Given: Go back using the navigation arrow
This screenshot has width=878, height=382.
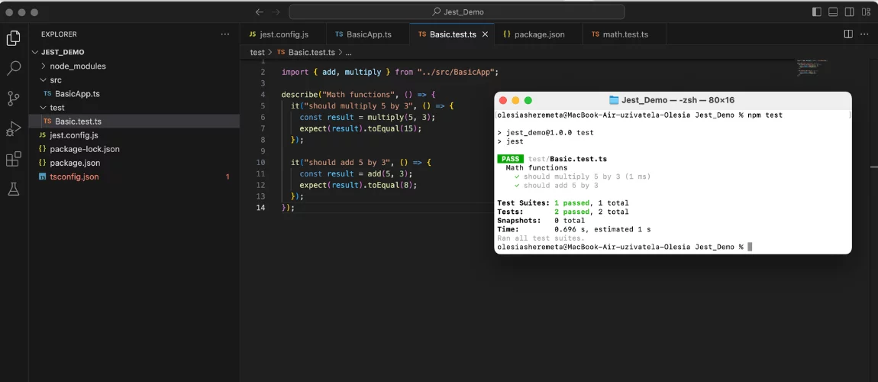Looking at the screenshot, I should tap(260, 12).
